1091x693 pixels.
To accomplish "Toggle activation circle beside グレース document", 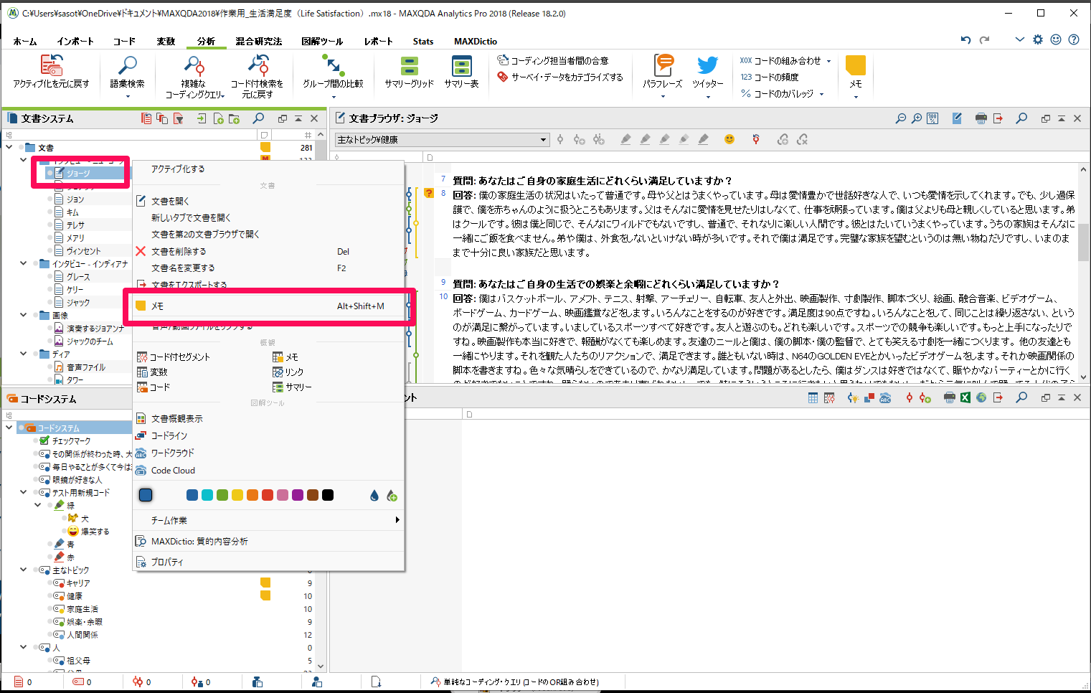I will point(49,277).
